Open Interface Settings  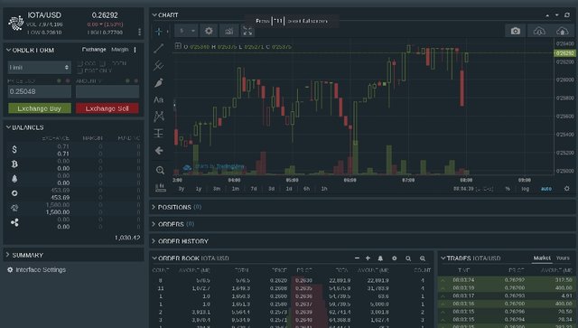(x=36, y=269)
